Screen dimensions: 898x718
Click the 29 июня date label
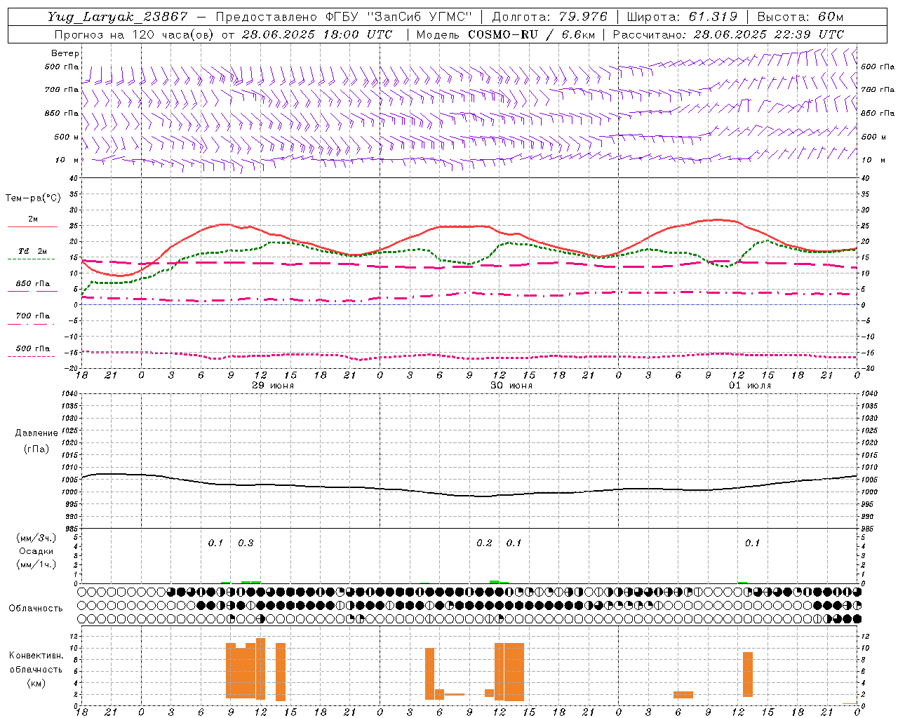tap(273, 386)
